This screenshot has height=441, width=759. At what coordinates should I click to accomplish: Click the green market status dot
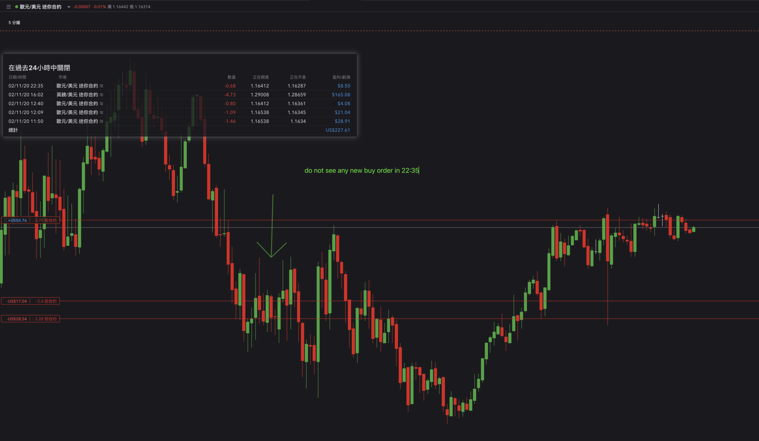(x=17, y=7)
